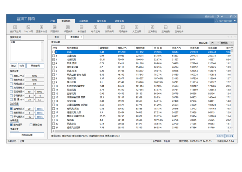Click the keyword box scroll-down arrow

coord(42,60)
